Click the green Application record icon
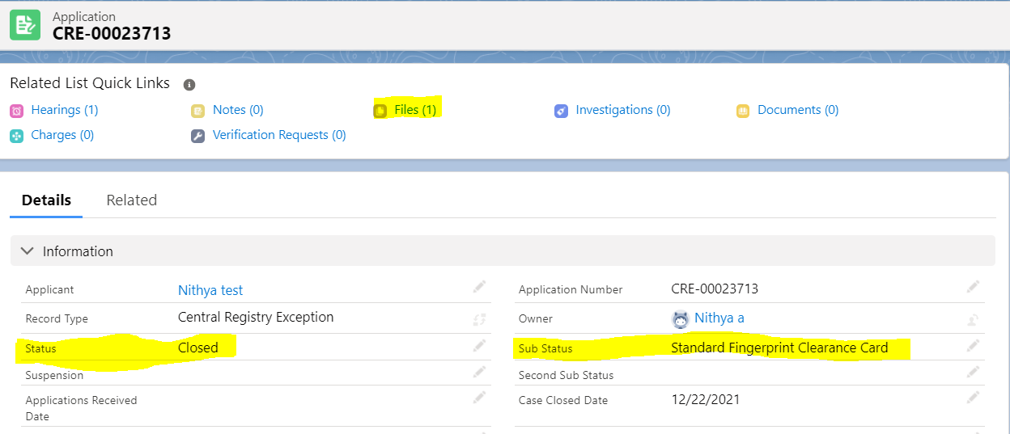Viewport: 1010px width, 434px height. coord(24,25)
